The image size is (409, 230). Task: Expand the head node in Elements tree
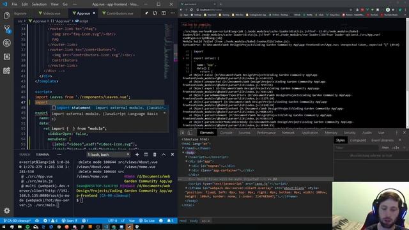click(x=183, y=148)
